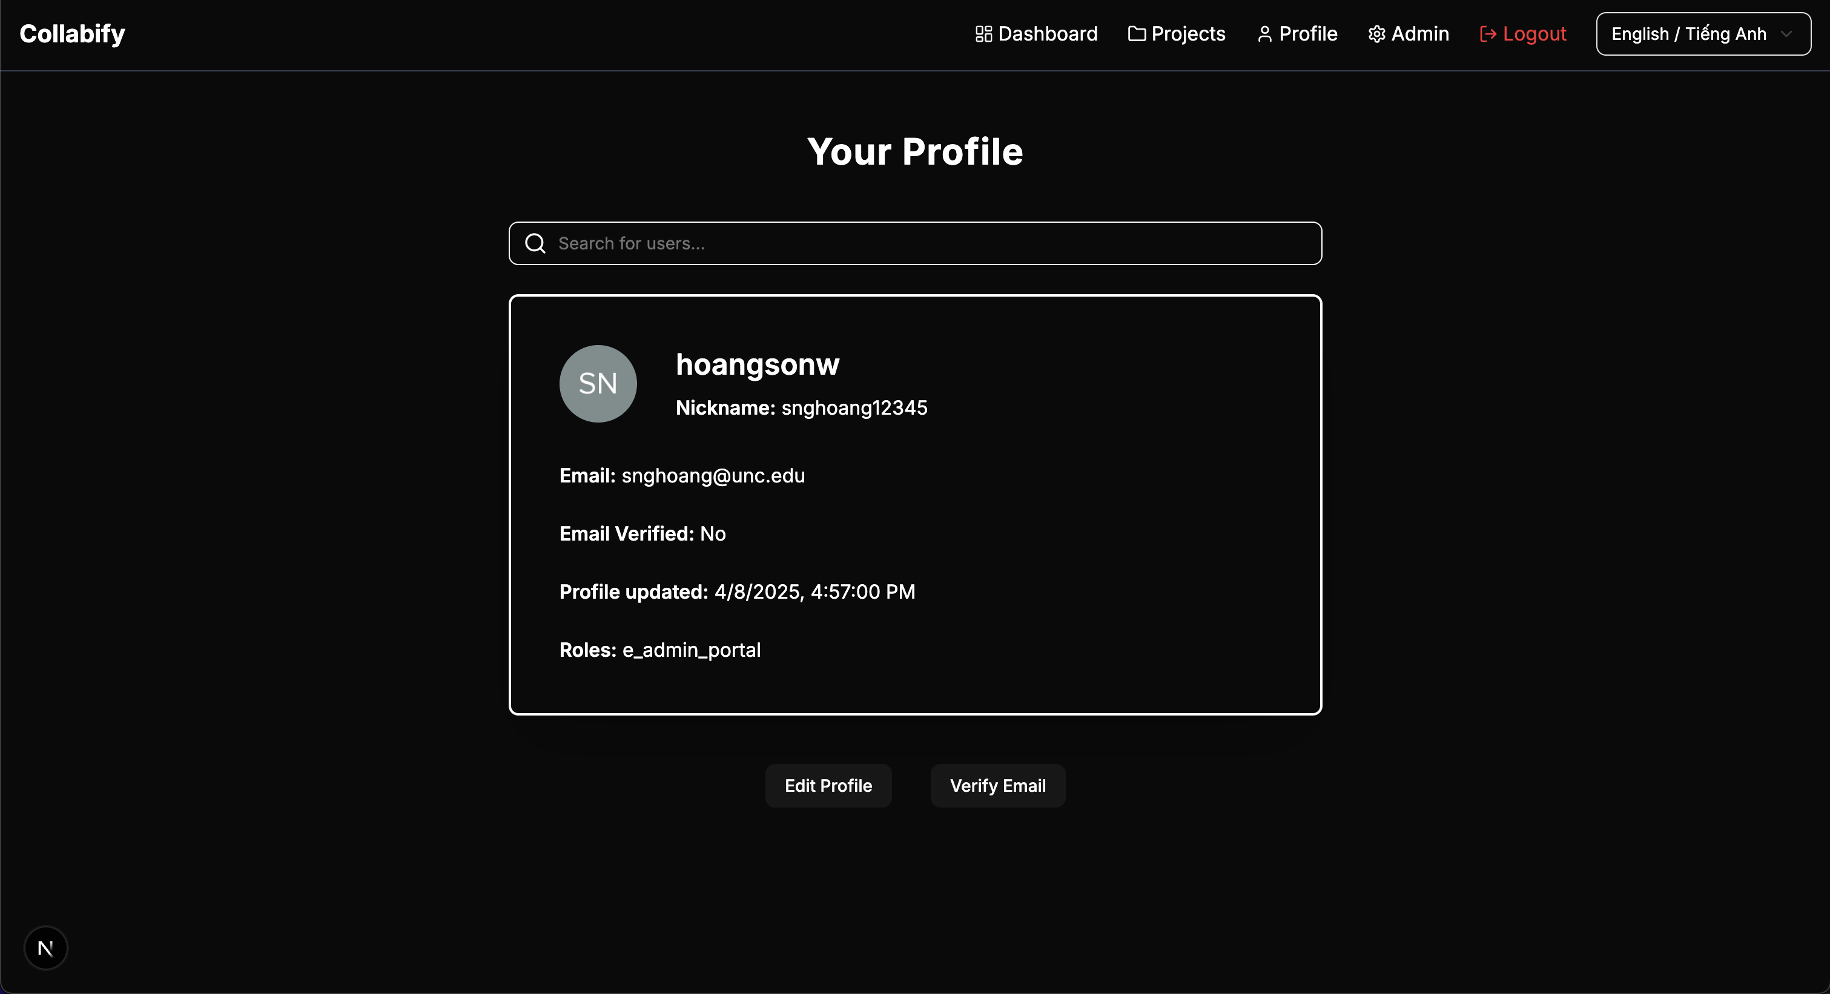Click the Your Profile heading
Image resolution: width=1830 pixels, height=994 pixels.
915,151
